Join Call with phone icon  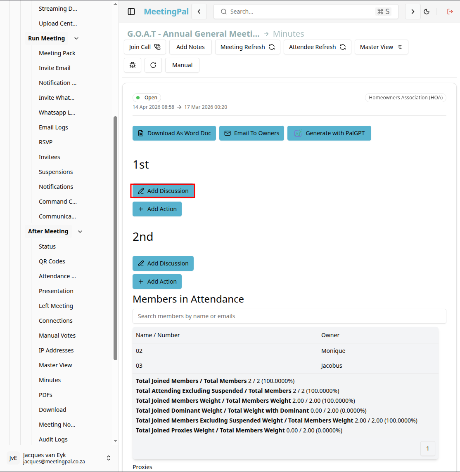(x=145, y=47)
